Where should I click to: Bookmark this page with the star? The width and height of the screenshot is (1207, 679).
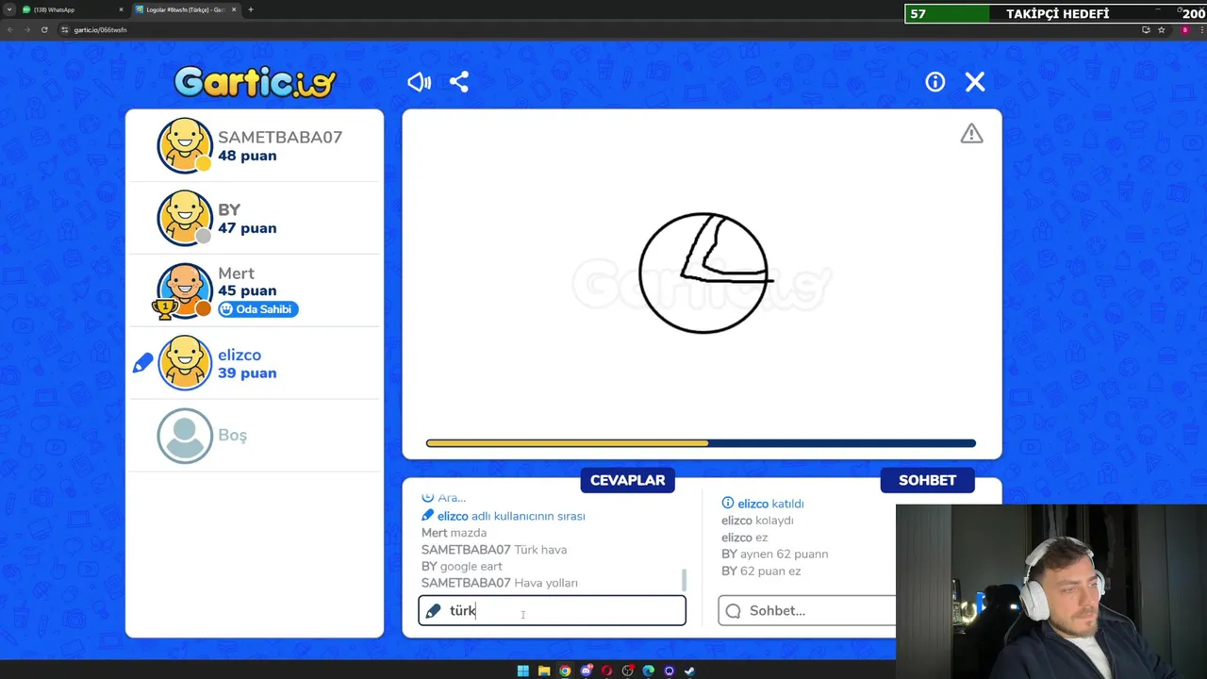pyautogui.click(x=1161, y=29)
